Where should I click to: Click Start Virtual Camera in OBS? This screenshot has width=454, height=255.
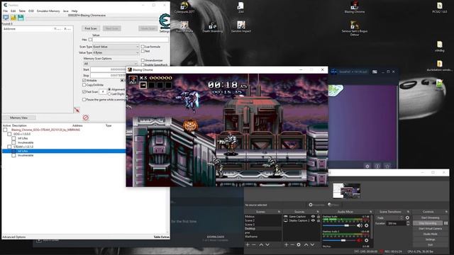tap(431, 229)
